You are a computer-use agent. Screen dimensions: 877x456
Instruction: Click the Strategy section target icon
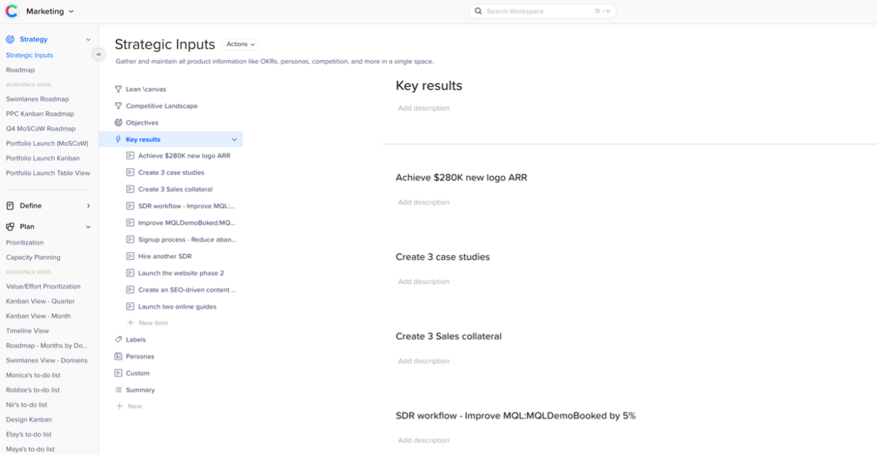coord(10,39)
